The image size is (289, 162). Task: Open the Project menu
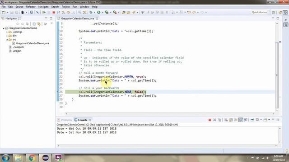(65, 7)
